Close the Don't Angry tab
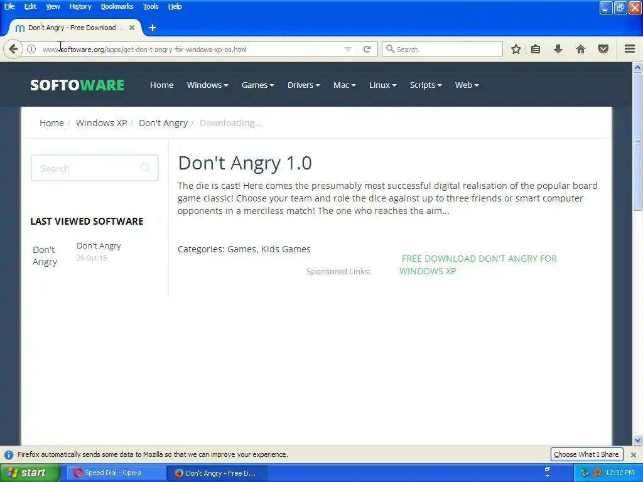This screenshot has height=482, width=643. [x=132, y=28]
